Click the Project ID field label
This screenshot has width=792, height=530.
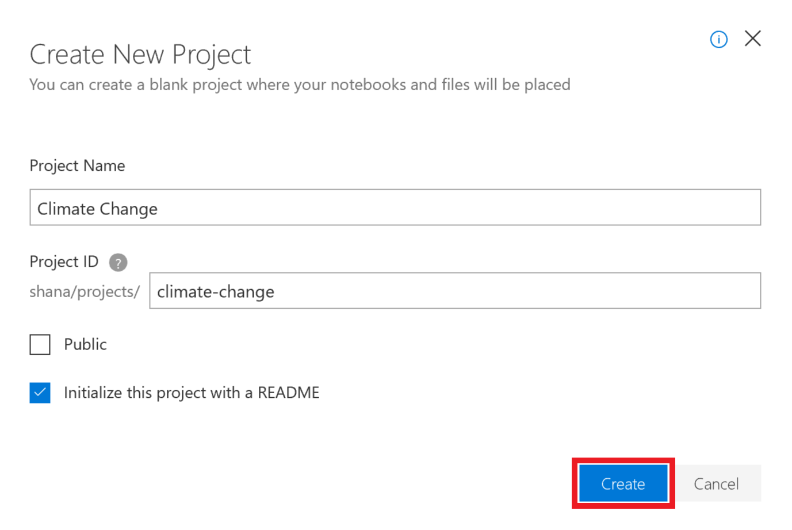click(64, 262)
